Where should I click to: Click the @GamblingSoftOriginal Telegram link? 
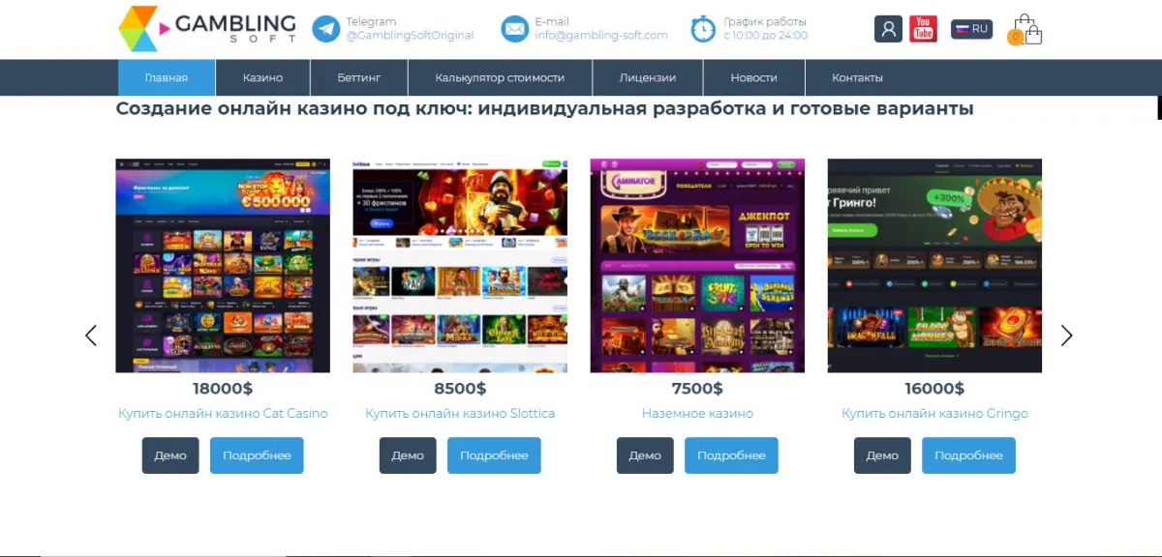click(410, 36)
